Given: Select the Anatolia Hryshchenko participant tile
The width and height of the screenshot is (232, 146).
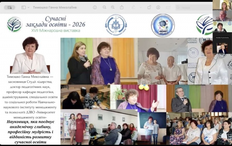Looking at the screenshot, I should pyautogui.click(x=222, y=38).
